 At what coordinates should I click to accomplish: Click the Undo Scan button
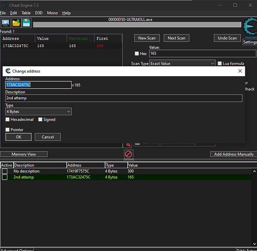[227, 38]
